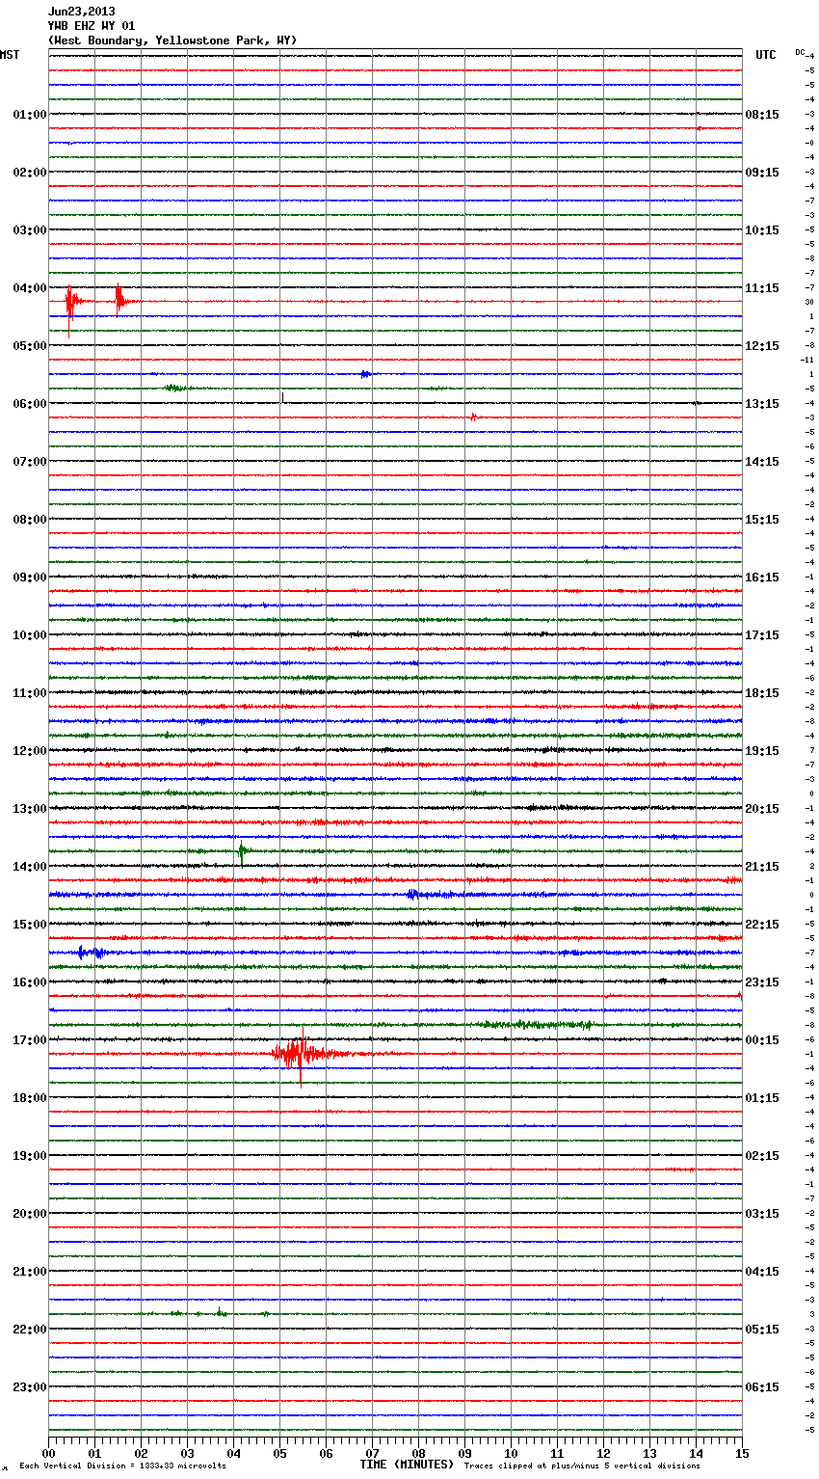Click the 23:00 MST time label

(29, 1386)
